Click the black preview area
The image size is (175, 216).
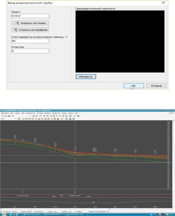[x=120, y=41]
